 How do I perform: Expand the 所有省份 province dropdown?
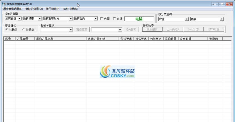[x=20, y=19]
